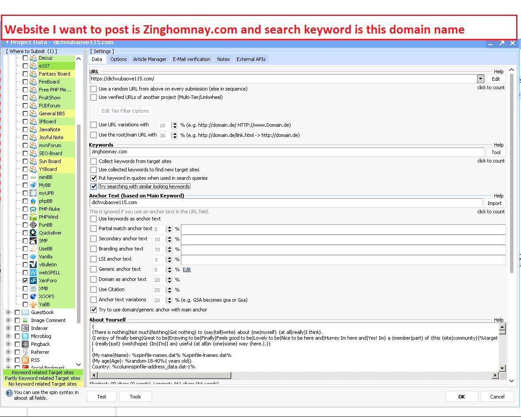Check Use verified URLs of another project

pyautogui.click(x=94, y=97)
